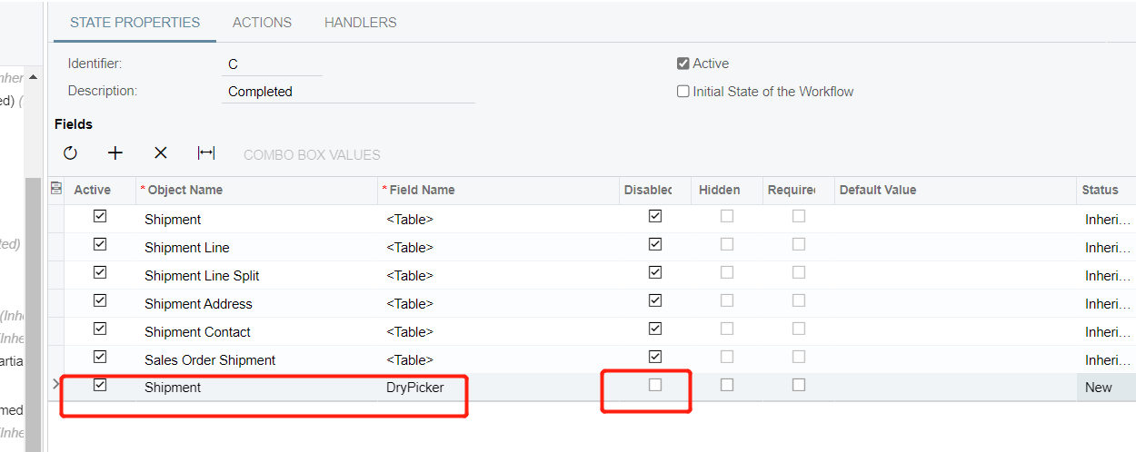Viewport: 1136px width, 452px height.
Task: Switch to the ACTIONS tab
Action: (x=262, y=23)
